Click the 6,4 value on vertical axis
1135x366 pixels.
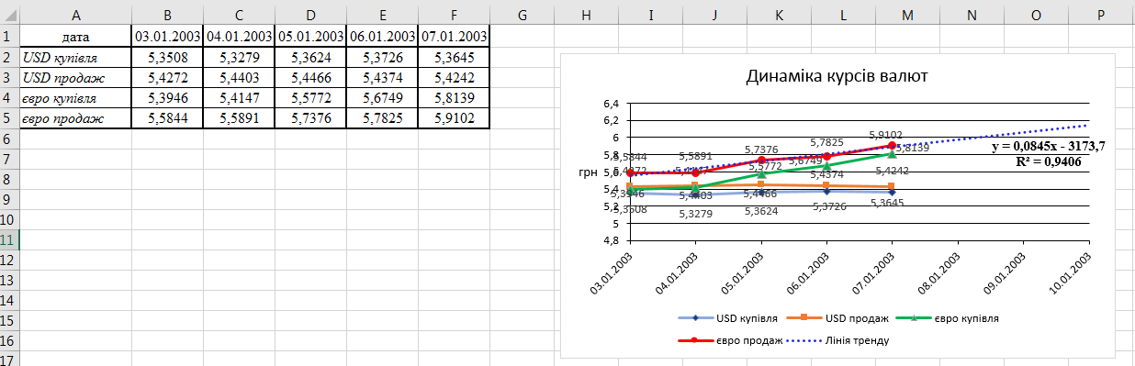pos(612,103)
